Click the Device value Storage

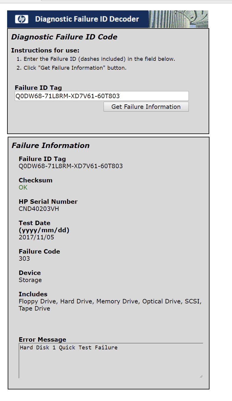pos(30,280)
